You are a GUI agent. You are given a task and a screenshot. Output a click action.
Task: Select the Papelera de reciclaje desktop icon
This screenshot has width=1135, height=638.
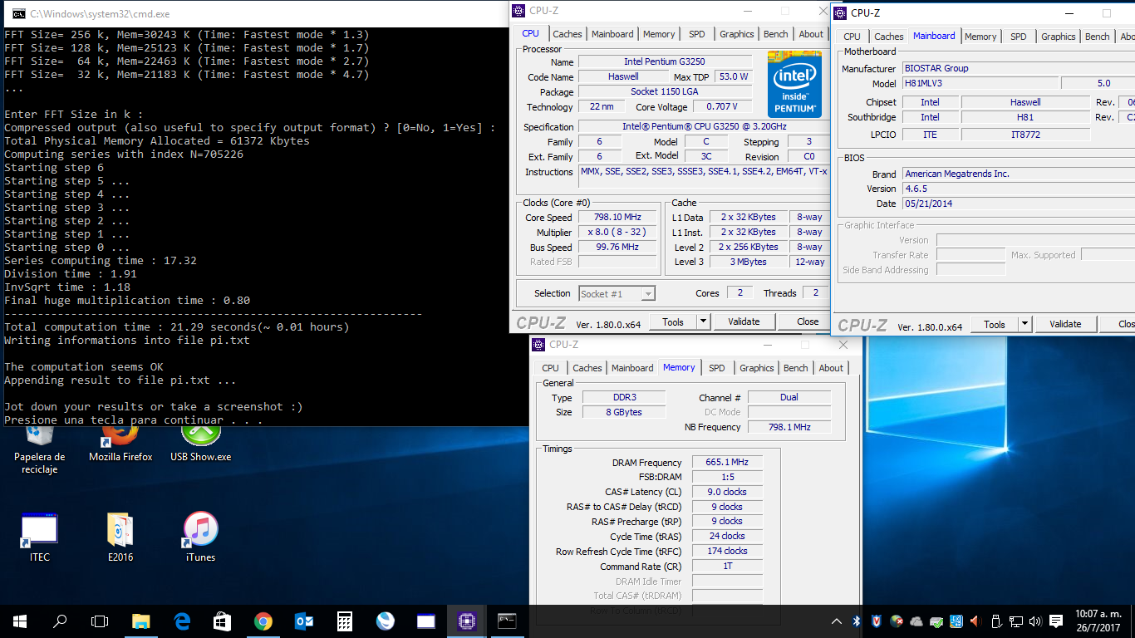[x=39, y=447]
